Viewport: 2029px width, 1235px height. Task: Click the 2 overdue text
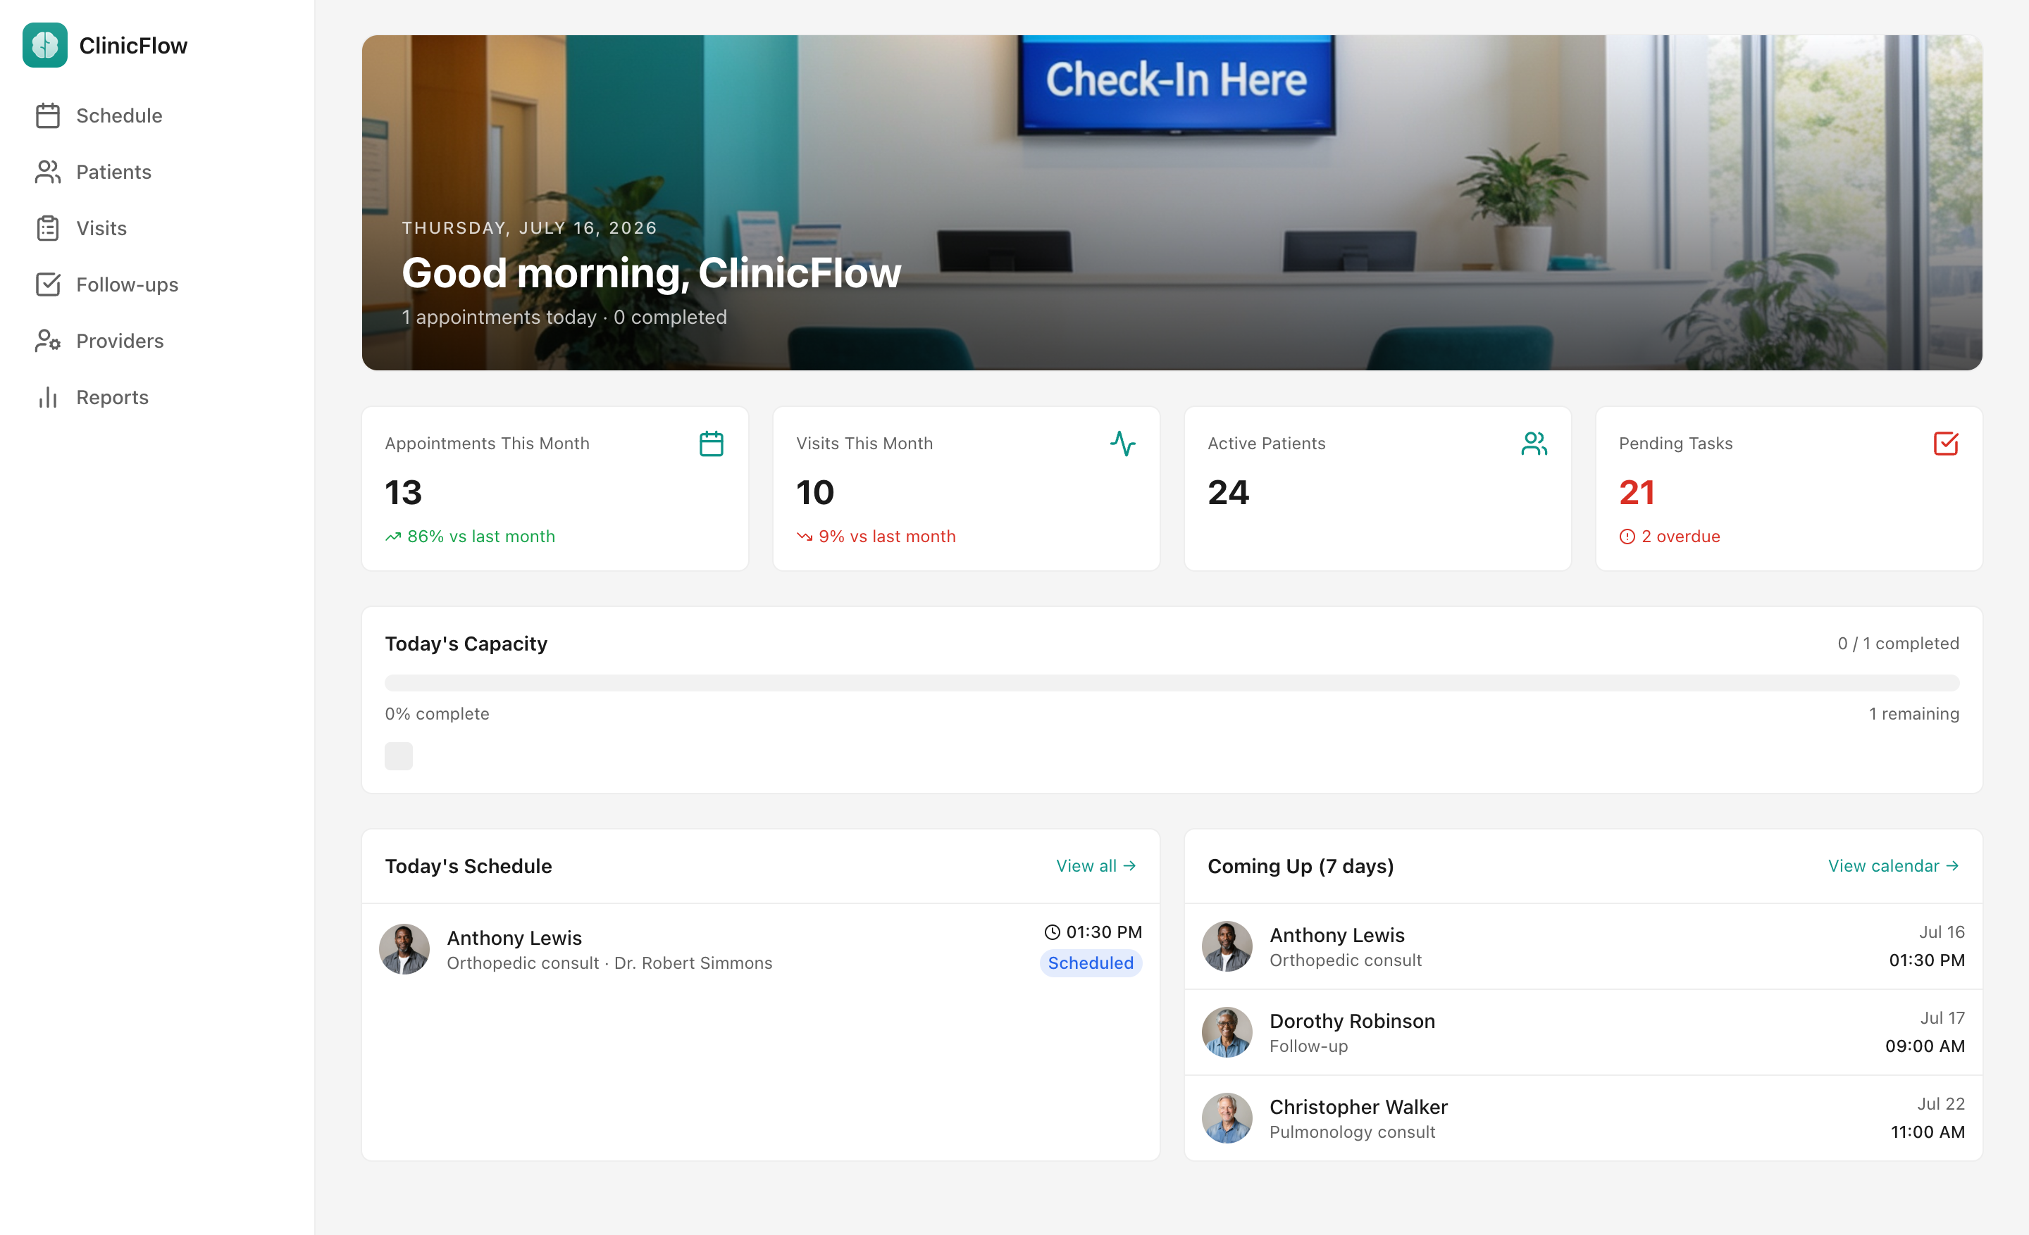[x=1681, y=537]
